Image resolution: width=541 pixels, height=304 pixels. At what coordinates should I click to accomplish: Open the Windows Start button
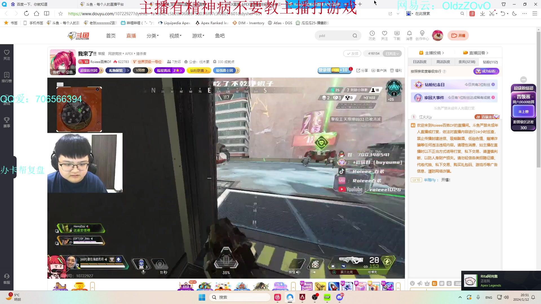(x=202, y=297)
